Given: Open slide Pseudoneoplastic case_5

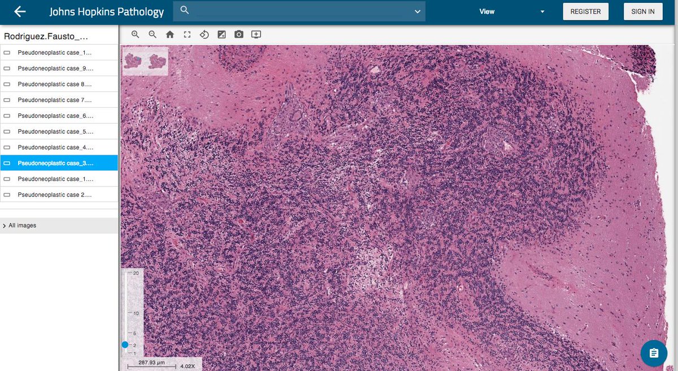Looking at the screenshot, I should point(59,132).
